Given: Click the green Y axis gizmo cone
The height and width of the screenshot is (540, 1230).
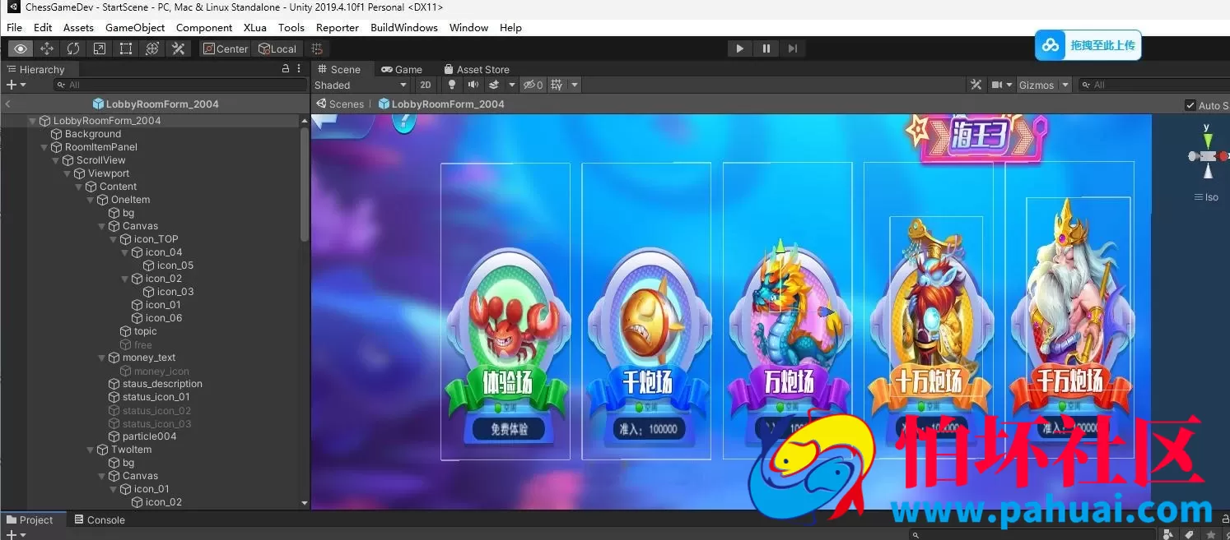Looking at the screenshot, I should click(1207, 141).
